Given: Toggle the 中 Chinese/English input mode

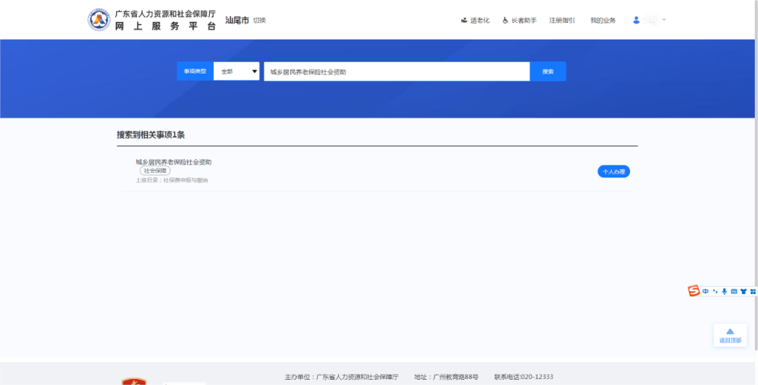Looking at the screenshot, I should (705, 291).
